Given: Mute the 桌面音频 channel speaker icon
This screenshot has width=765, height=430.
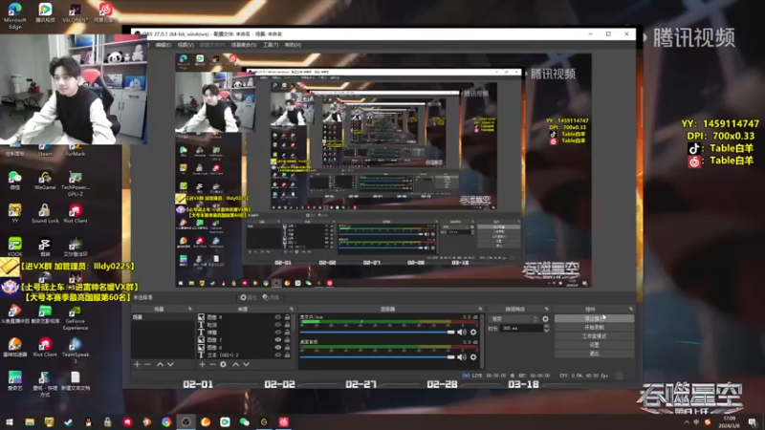Looking at the screenshot, I should tap(462, 356).
